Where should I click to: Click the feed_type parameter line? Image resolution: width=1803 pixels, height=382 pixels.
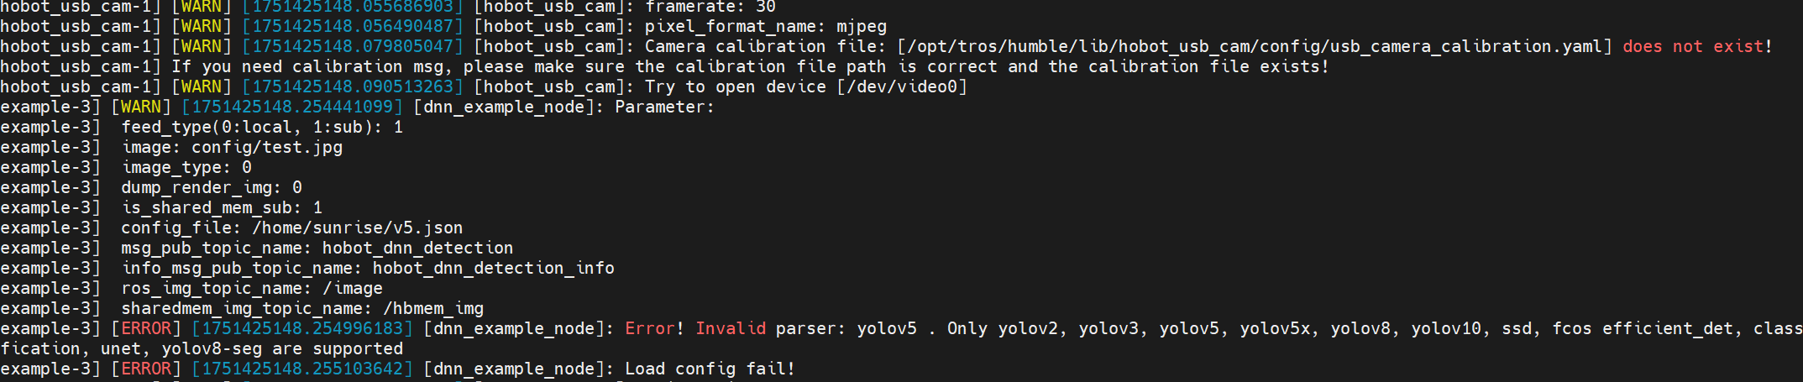pyautogui.click(x=262, y=128)
